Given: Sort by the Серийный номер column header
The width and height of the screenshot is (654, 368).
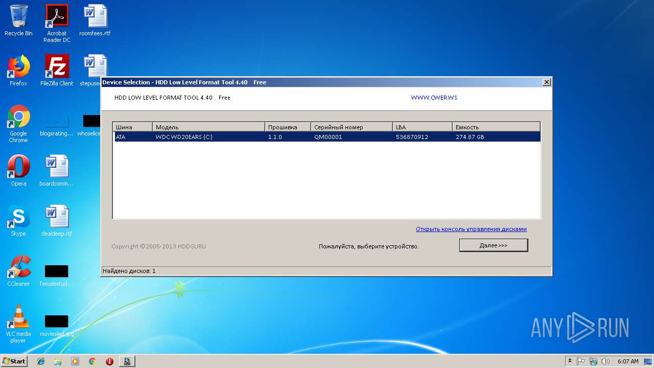Looking at the screenshot, I should [352, 127].
